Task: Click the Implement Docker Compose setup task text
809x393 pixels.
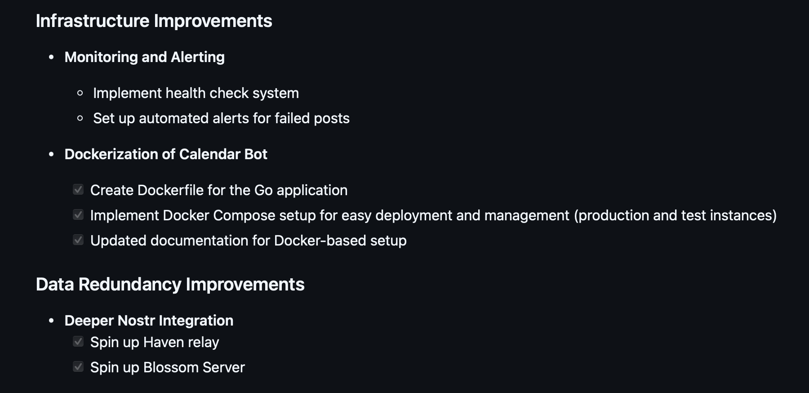Action: 433,215
